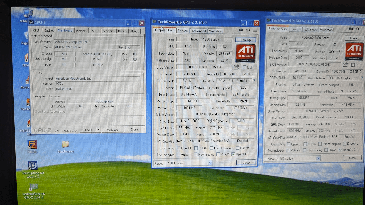Click the Driver Version field in middle GPU-Z window
Viewport: 365px width, 205px height.
215,114
